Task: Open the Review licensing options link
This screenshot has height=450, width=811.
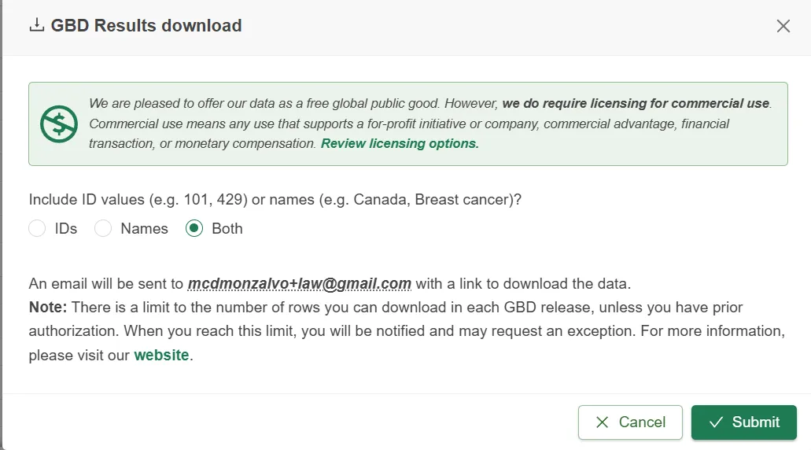Action: 400,143
